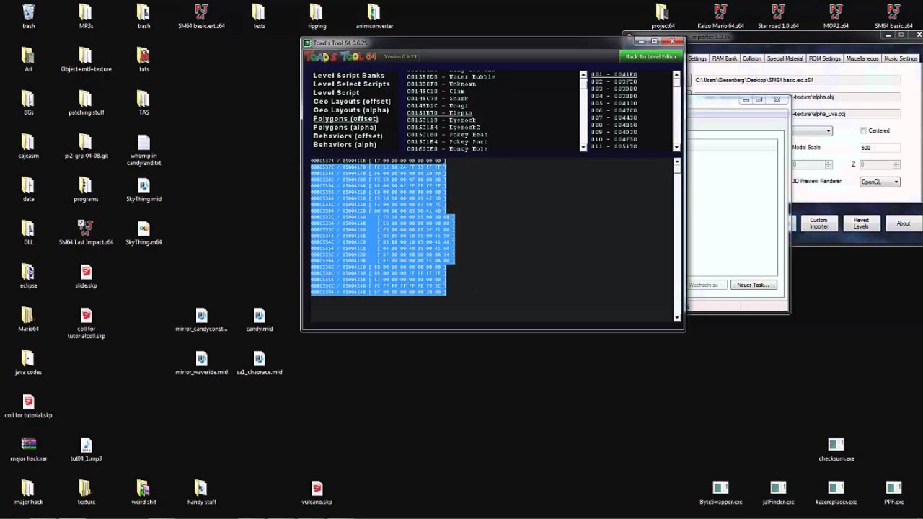Open the Special Material tab
The width and height of the screenshot is (923, 519).
(x=785, y=58)
